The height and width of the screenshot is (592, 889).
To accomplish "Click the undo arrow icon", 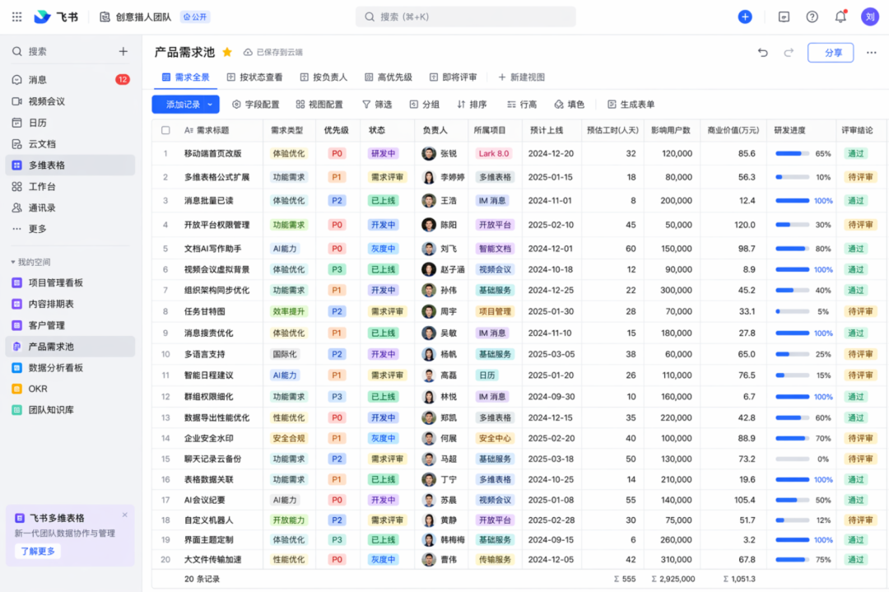I will 763,53.
